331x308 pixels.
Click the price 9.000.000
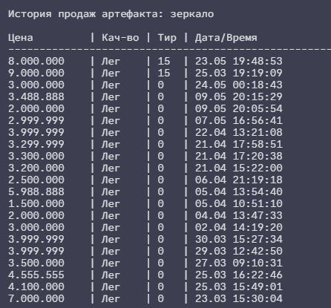[36, 73]
